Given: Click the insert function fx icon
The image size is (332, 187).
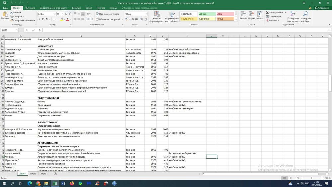Looking at the screenshot, I should pyautogui.click(x=40, y=30).
